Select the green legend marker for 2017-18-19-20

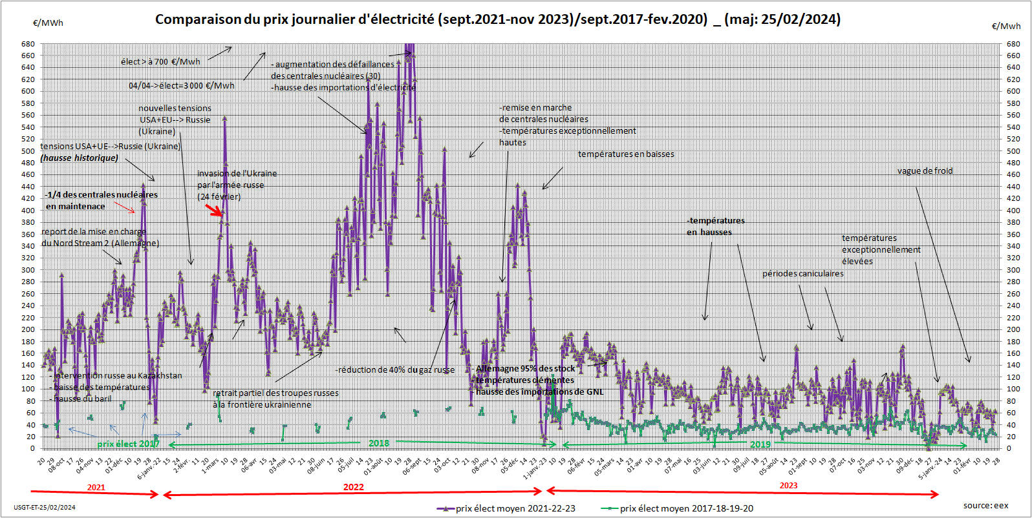(610, 508)
